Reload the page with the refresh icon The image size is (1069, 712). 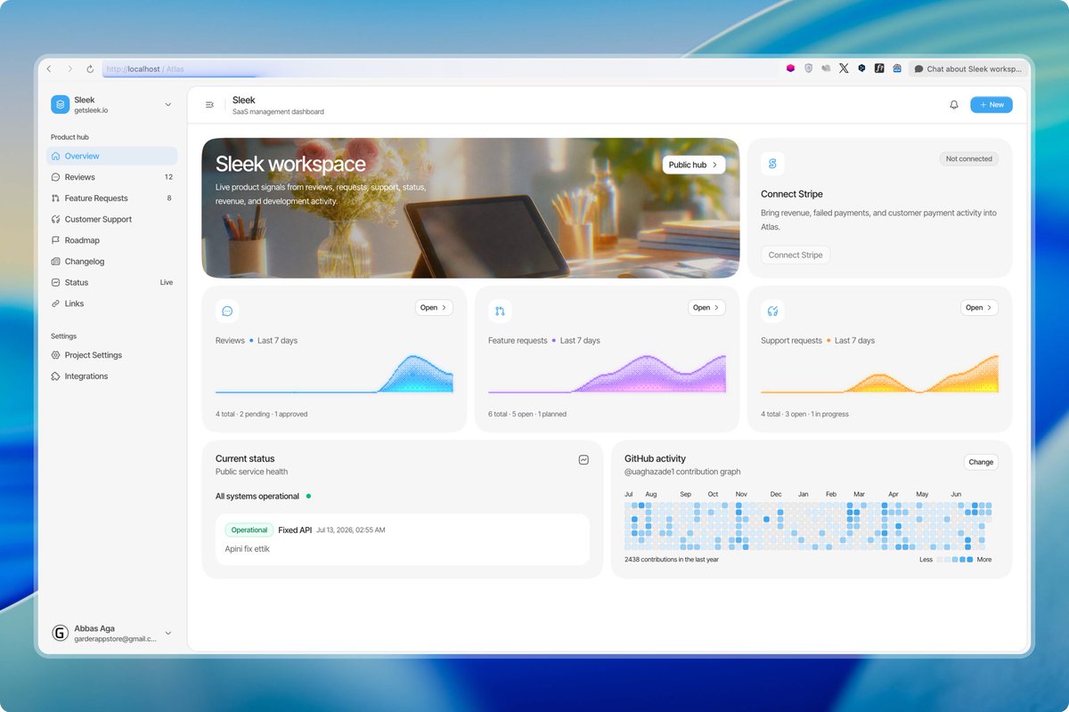pos(90,69)
